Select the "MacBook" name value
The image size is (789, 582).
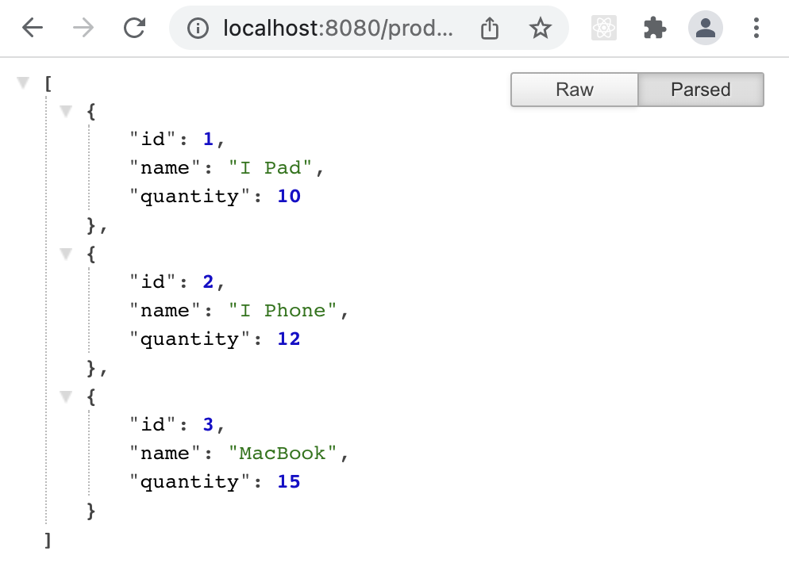[x=283, y=453]
